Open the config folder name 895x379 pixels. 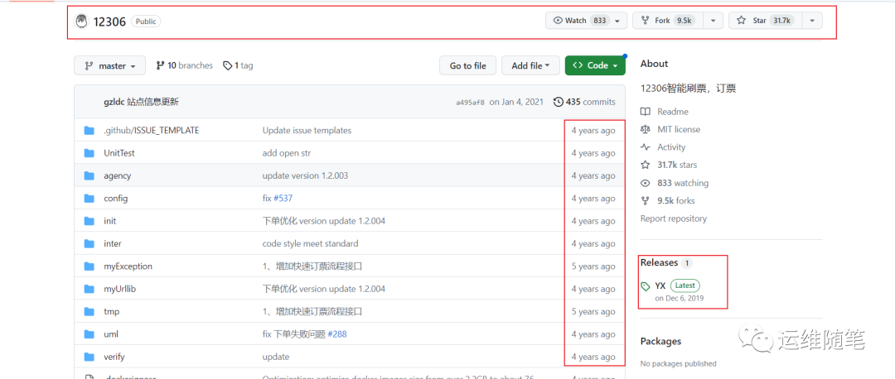pos(116,199)
